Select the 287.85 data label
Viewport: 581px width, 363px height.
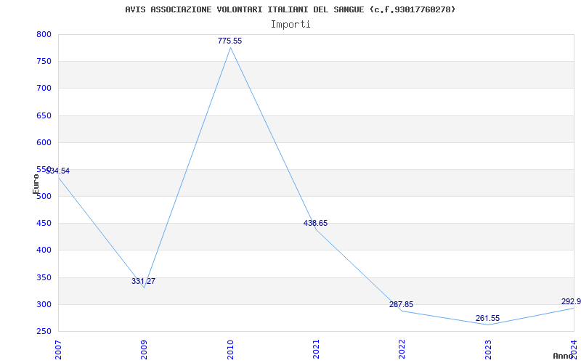pyautogui.click(x=402, y=304)
